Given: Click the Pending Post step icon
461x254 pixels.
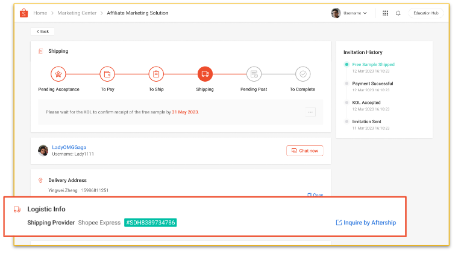Looking at the screenshot, I should [254, 74].
